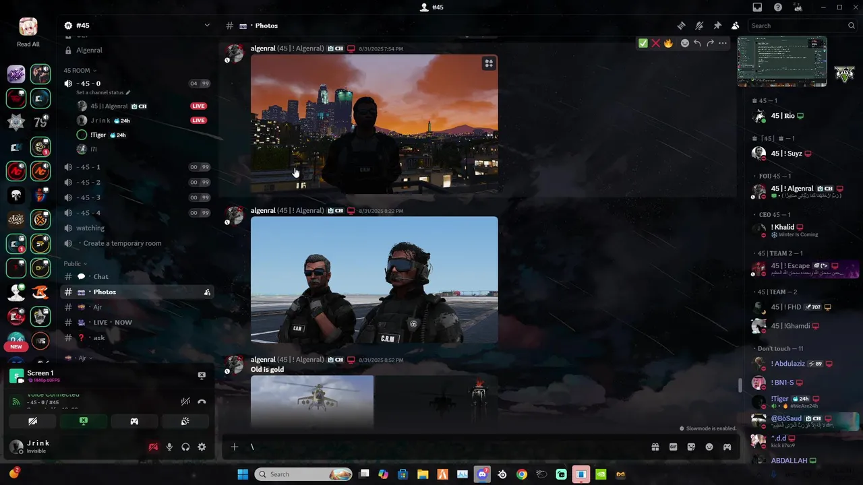Toggle the member list icon

coord(735,26)
